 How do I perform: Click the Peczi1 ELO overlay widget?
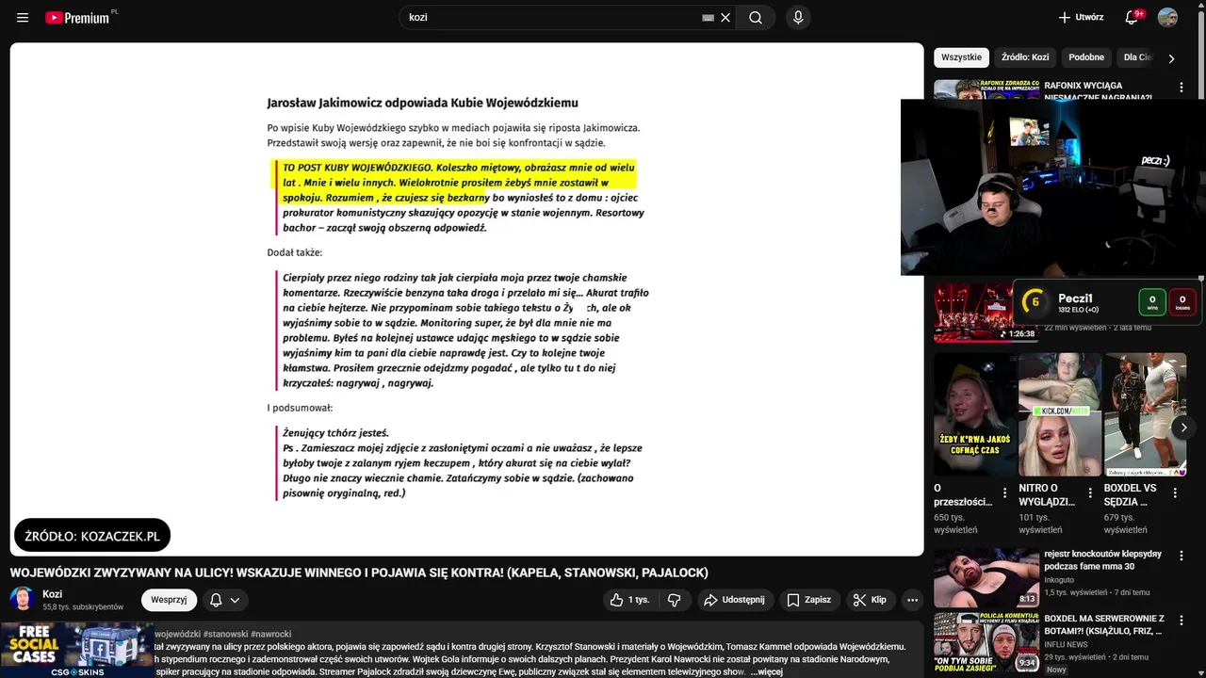click(1106, 302)
